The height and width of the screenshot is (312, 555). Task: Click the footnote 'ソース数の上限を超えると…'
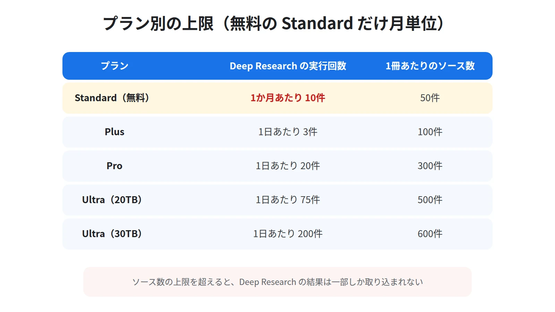277,282
